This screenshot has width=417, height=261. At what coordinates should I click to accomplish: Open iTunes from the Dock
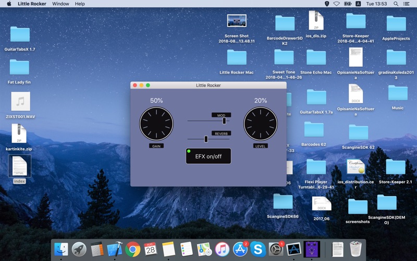[x=222, y=250]
